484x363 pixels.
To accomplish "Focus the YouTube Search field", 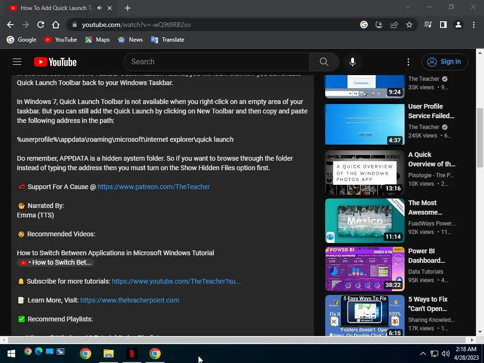I will 216,62.
